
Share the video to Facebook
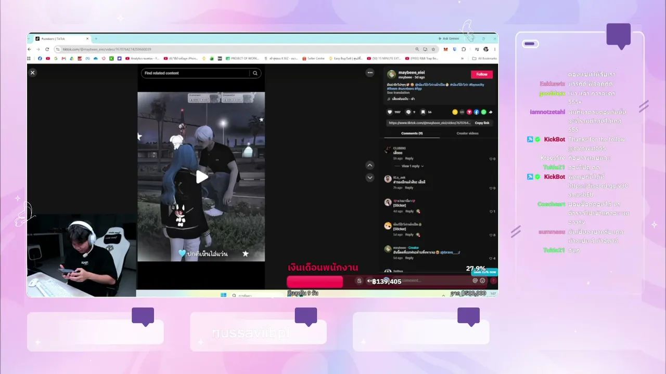[477, 112]
